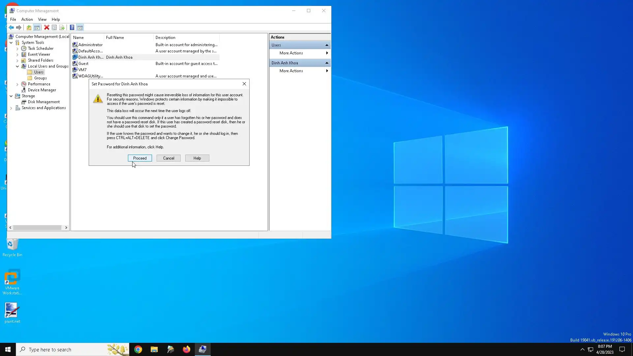Collapse the Users actions section header

tap(326, 45)
